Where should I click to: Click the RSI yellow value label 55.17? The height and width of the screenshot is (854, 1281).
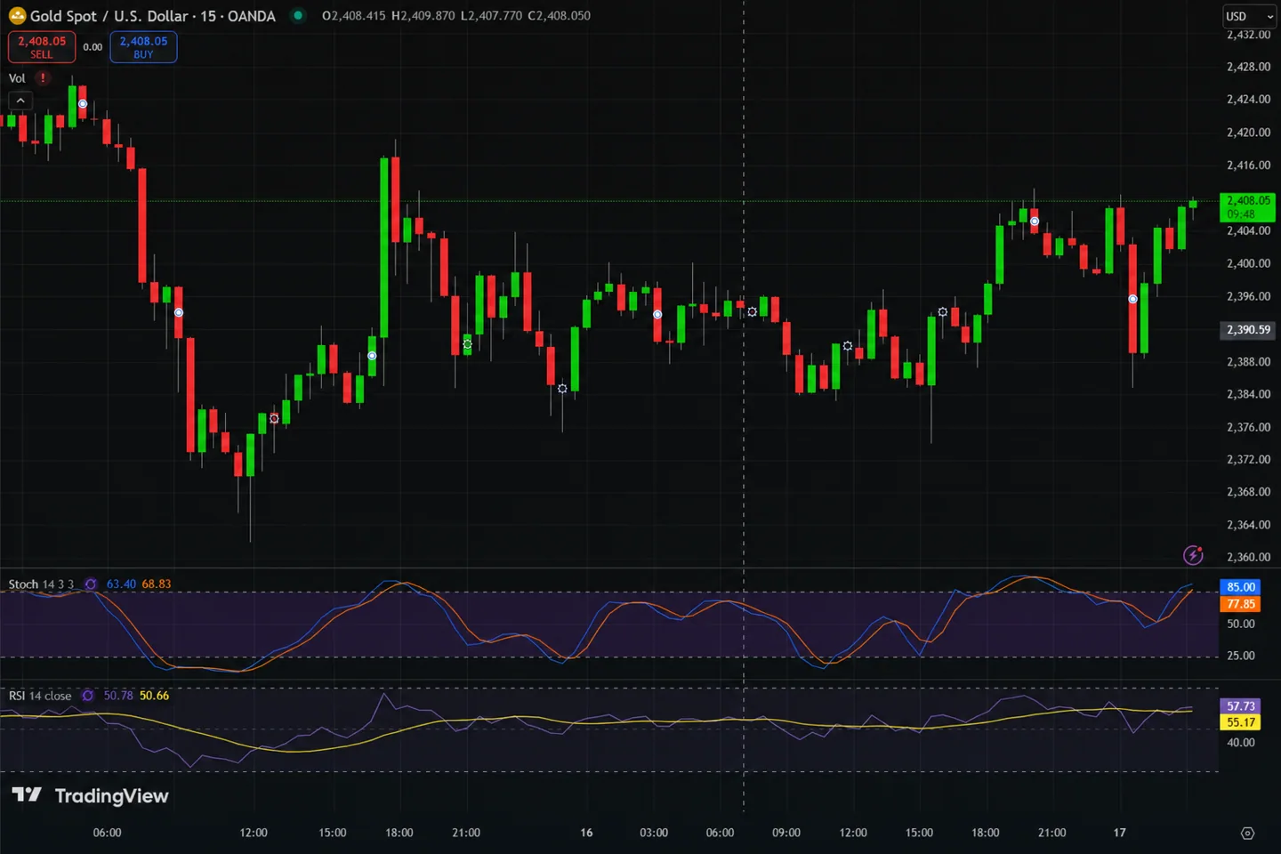point(1241,722)
